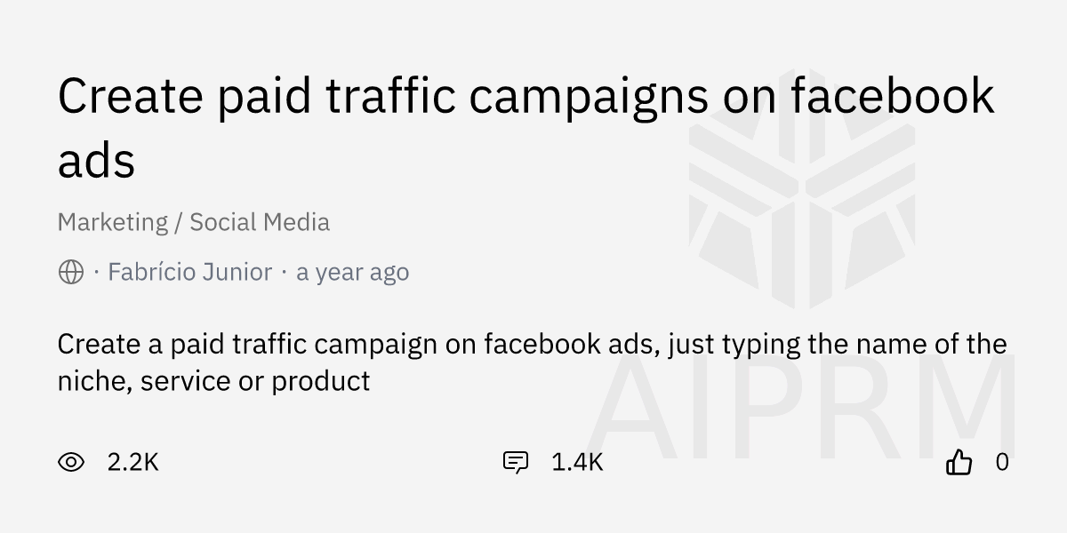Click the separator dot before Fabrício Junior

[98, 272]
